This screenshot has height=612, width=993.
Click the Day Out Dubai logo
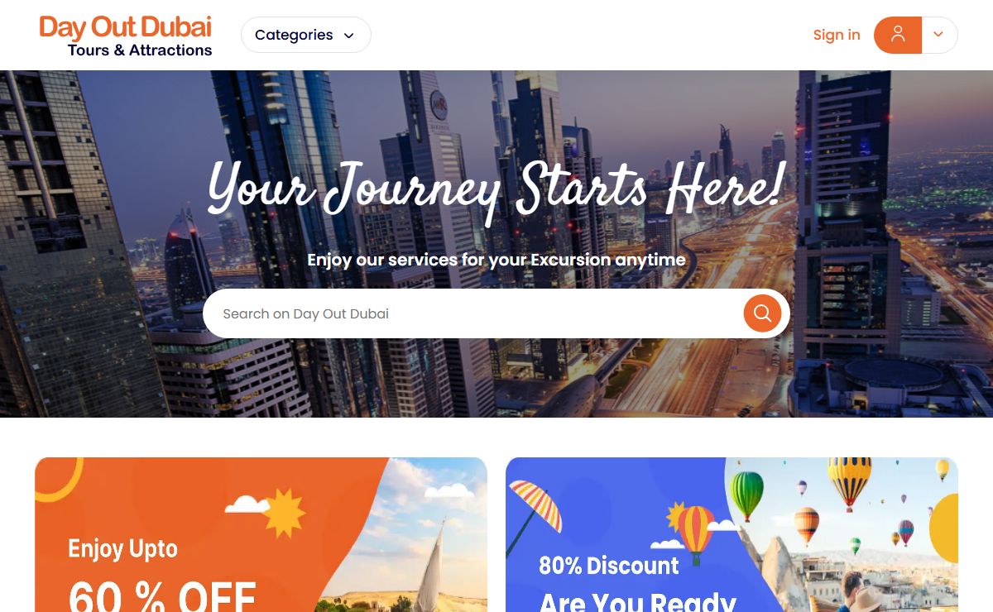tap(126, 27)
